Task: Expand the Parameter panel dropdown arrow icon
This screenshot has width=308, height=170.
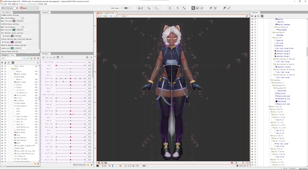Action: click(43, 57)
